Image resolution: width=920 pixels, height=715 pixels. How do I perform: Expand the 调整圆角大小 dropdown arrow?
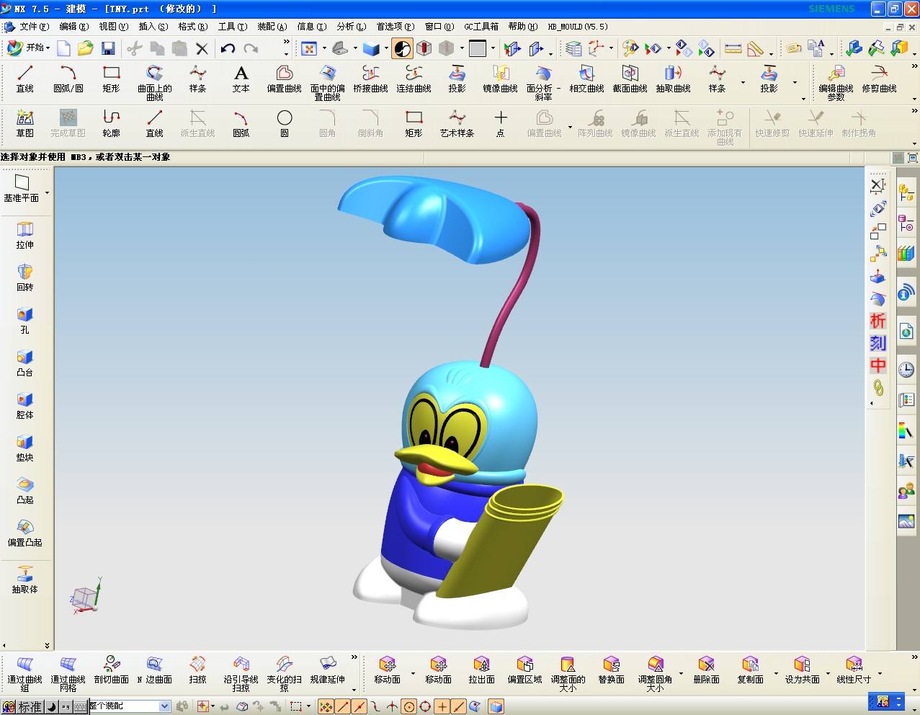click(x=681, y=674)
